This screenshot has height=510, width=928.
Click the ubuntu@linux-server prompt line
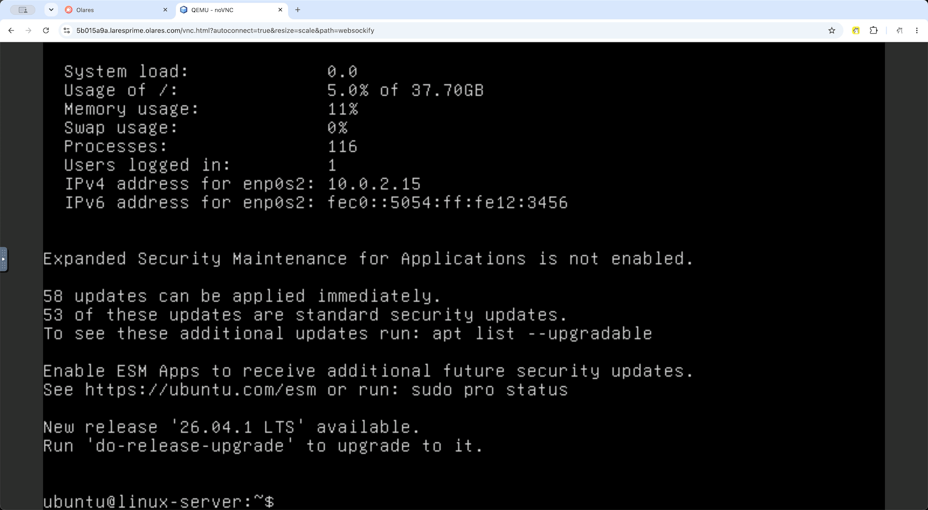(x=159, y=501)
